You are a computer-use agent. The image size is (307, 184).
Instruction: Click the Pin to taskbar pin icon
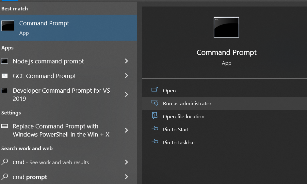155,142
